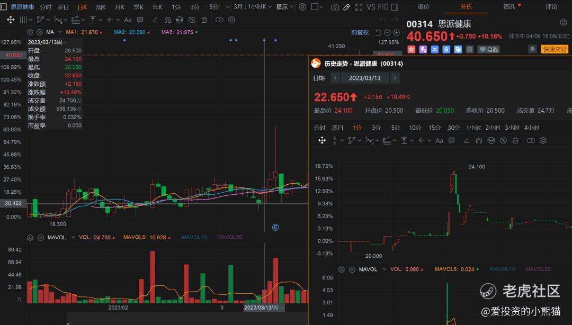Add a text label with main toolbar Aa tool

pos(128,20)
